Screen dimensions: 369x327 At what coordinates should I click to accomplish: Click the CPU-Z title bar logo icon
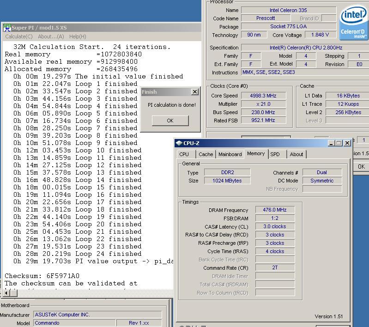[x=179, y=143]
